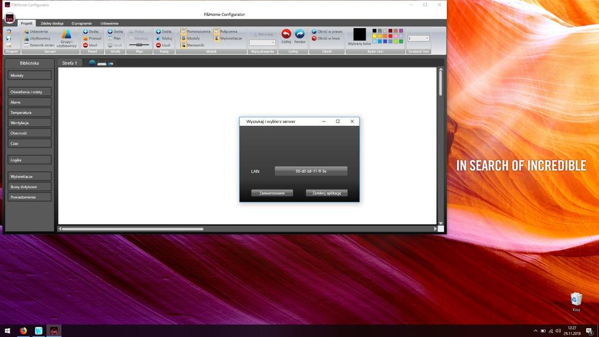Screen dimensions: 599x337
Task: Expand Ikony dotykowe library section
Action: pyautogui.click(x=29, y=187)
